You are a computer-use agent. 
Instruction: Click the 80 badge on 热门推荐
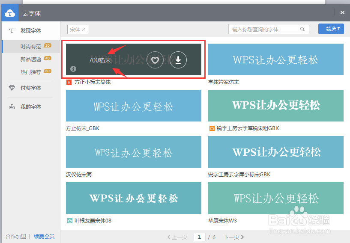(47, 71)
